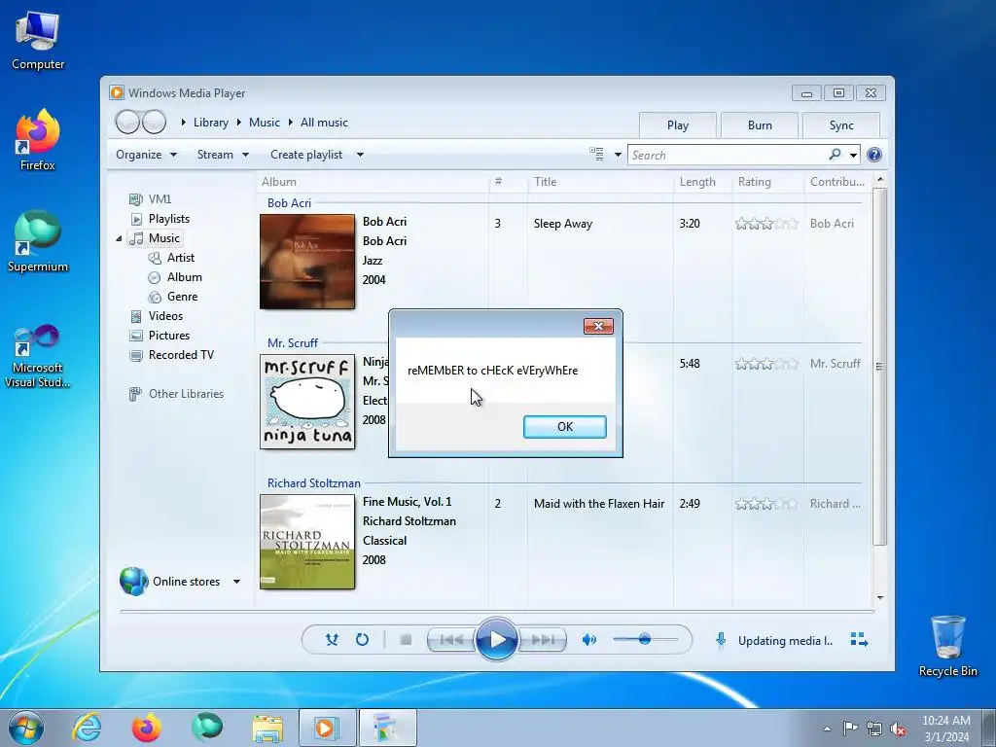The height and width of the screenshot is (747, 996).
Task: Click the search magnifier icon
Action: (835, 155)
